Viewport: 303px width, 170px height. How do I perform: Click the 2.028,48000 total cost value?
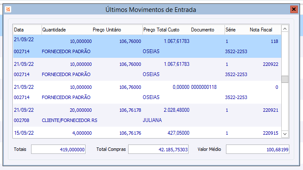pyautogui.click(x=177, y=110)
